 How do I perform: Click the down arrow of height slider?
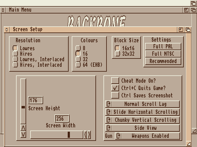click(x=23, y=134)
